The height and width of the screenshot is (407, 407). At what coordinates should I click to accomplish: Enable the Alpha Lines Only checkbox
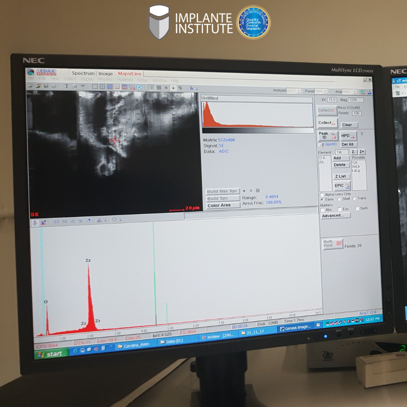point(322,194)
